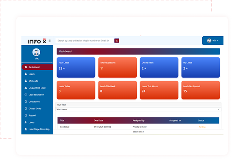Open Dashboard from the home icon in the sidebar
The height and width of the screenshot is (159, 232).
pos(26,67)
